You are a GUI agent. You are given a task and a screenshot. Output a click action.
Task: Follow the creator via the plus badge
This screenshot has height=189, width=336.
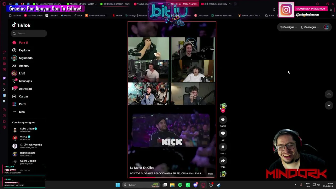tap(223, 111)
